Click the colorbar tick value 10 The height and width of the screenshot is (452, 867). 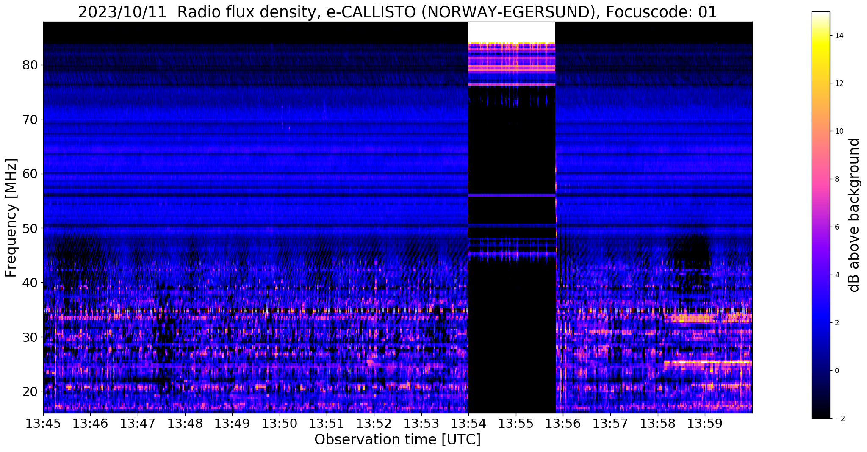tap(839, 131)
